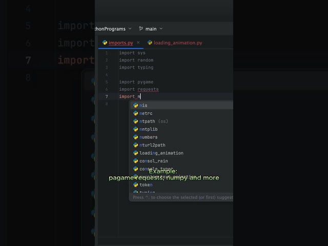Viewport: 328px width, 246px height.
Task: Click Python icon next to nturl2path
Action: tap(135, 145)
